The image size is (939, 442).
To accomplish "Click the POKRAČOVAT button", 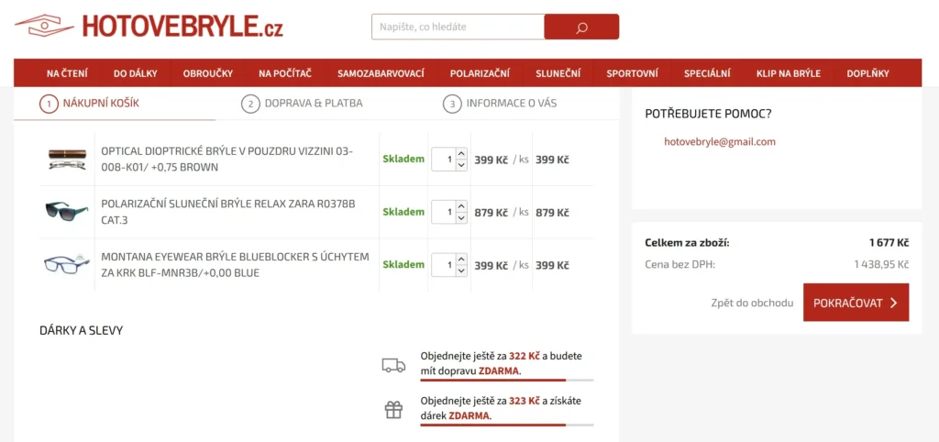I will 856,303.
